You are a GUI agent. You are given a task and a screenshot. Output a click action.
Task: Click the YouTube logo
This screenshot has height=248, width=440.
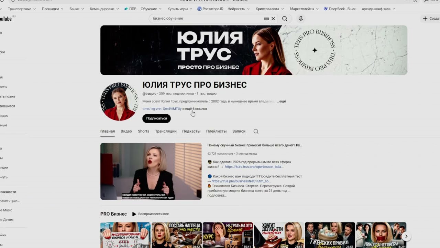[x=6, y=19]
